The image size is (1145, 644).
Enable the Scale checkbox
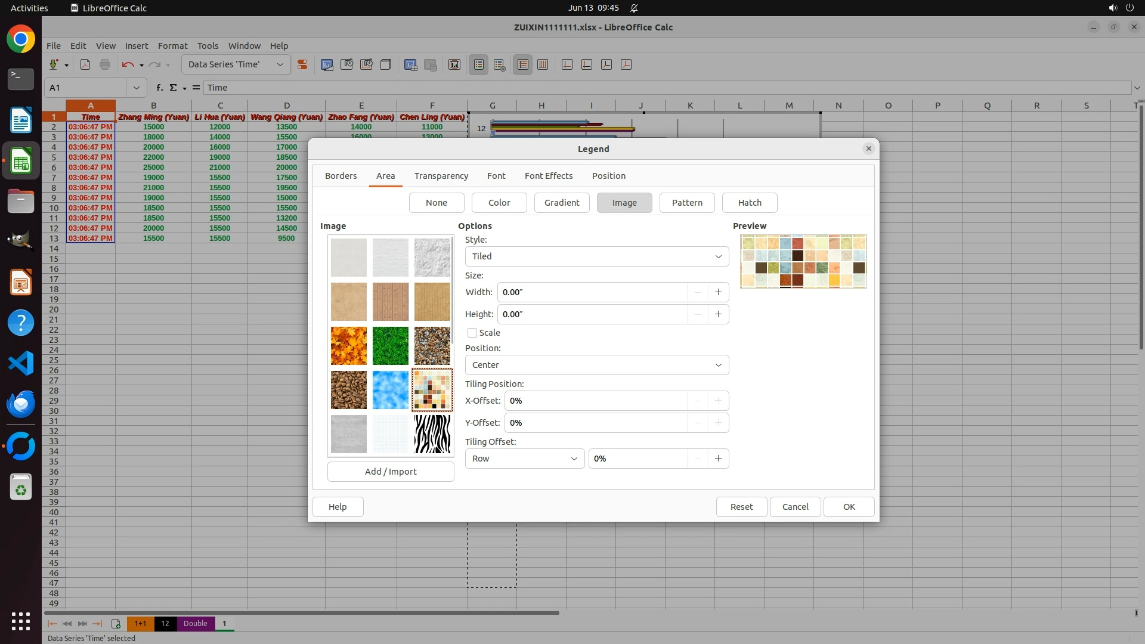coord(472,333)
